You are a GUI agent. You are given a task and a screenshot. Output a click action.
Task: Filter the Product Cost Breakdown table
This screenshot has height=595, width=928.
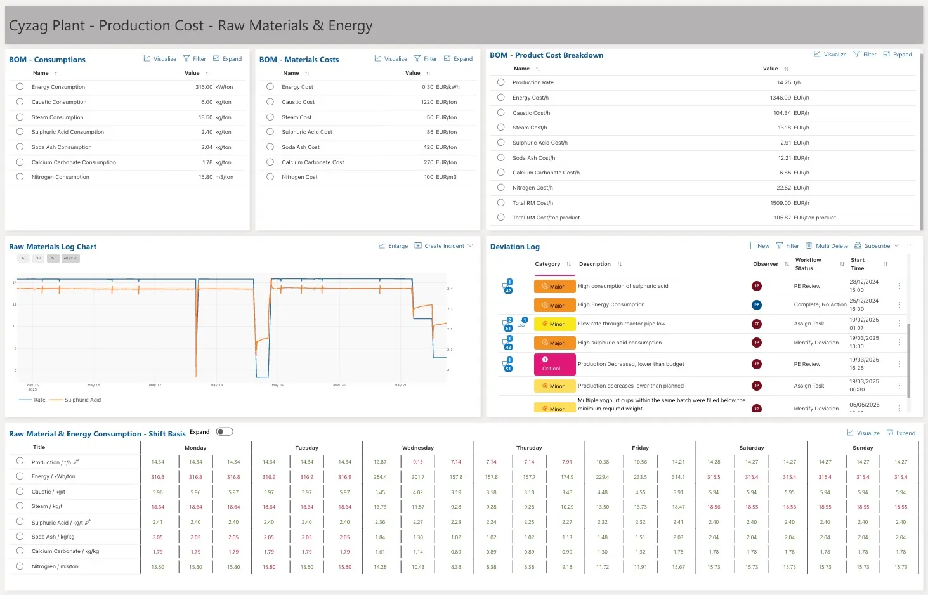[865, 55]
